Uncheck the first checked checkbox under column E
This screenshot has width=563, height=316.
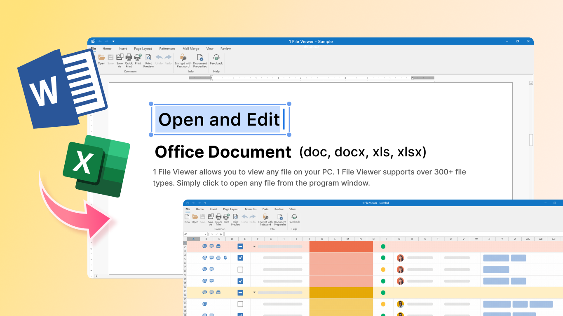coord(240,258)
